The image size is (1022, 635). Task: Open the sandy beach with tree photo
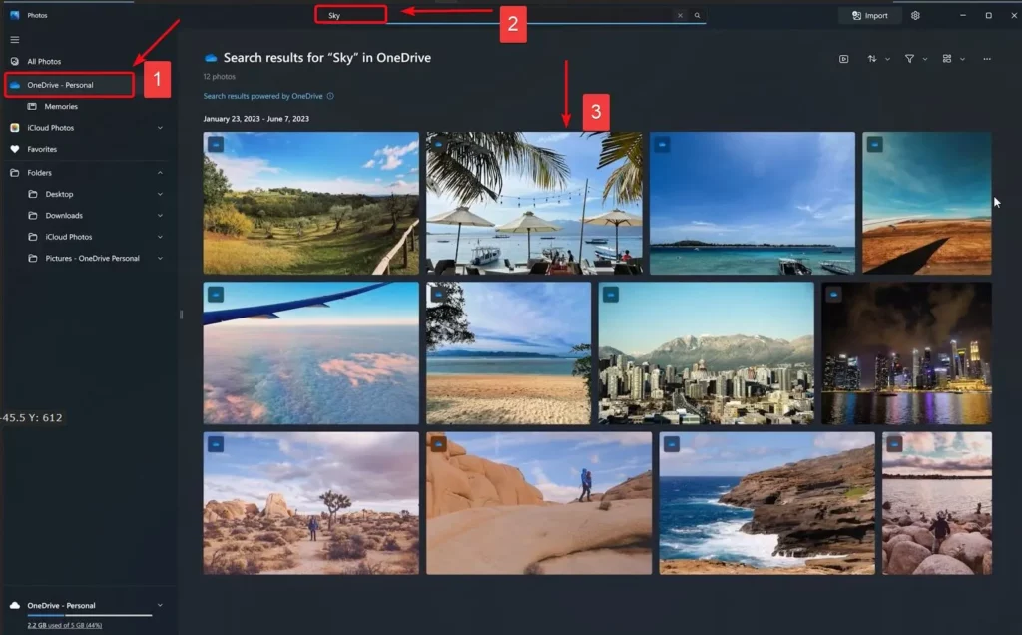pos(508,352)
